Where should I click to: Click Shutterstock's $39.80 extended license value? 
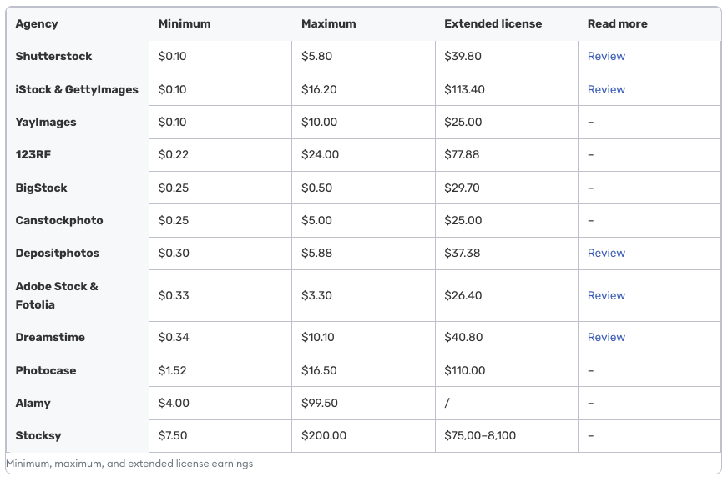tap(463, 56)
